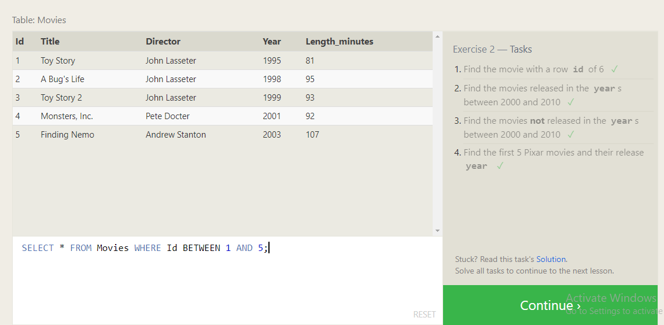Click task 3 movies not released 2000-2010
The width and height of the screenshot is (664, 325).
coord(551,127)
